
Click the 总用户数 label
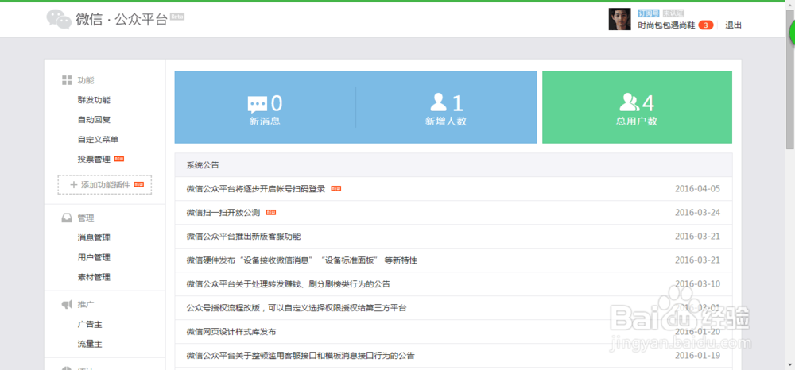[637, 121]
